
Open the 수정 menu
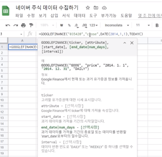point(31,16)
